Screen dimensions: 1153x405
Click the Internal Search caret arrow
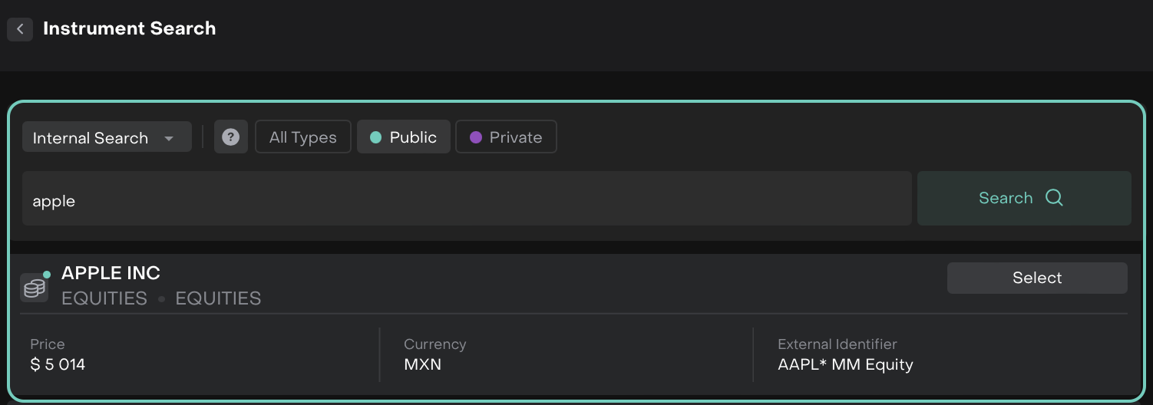click(169, 139)
